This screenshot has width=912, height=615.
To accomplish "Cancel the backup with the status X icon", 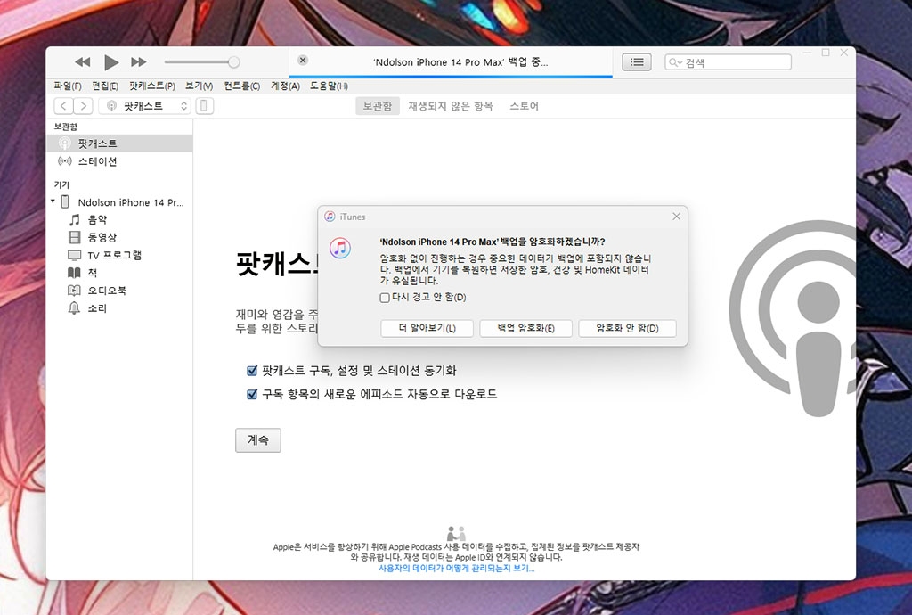I will [303, 60].
